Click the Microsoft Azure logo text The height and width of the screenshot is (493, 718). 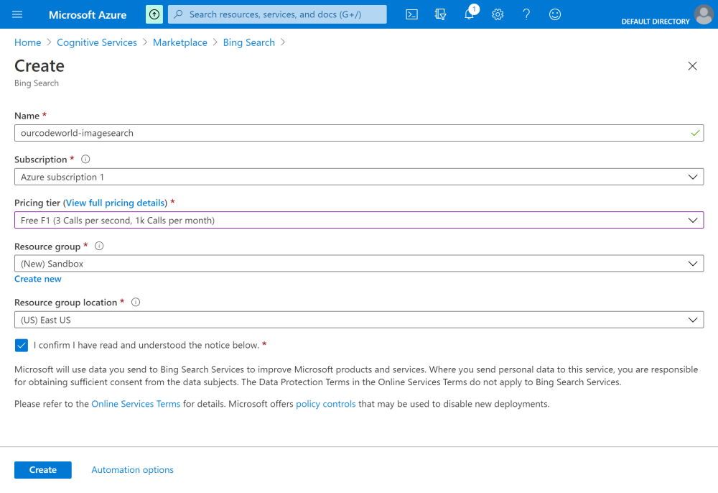coord(88,14)
